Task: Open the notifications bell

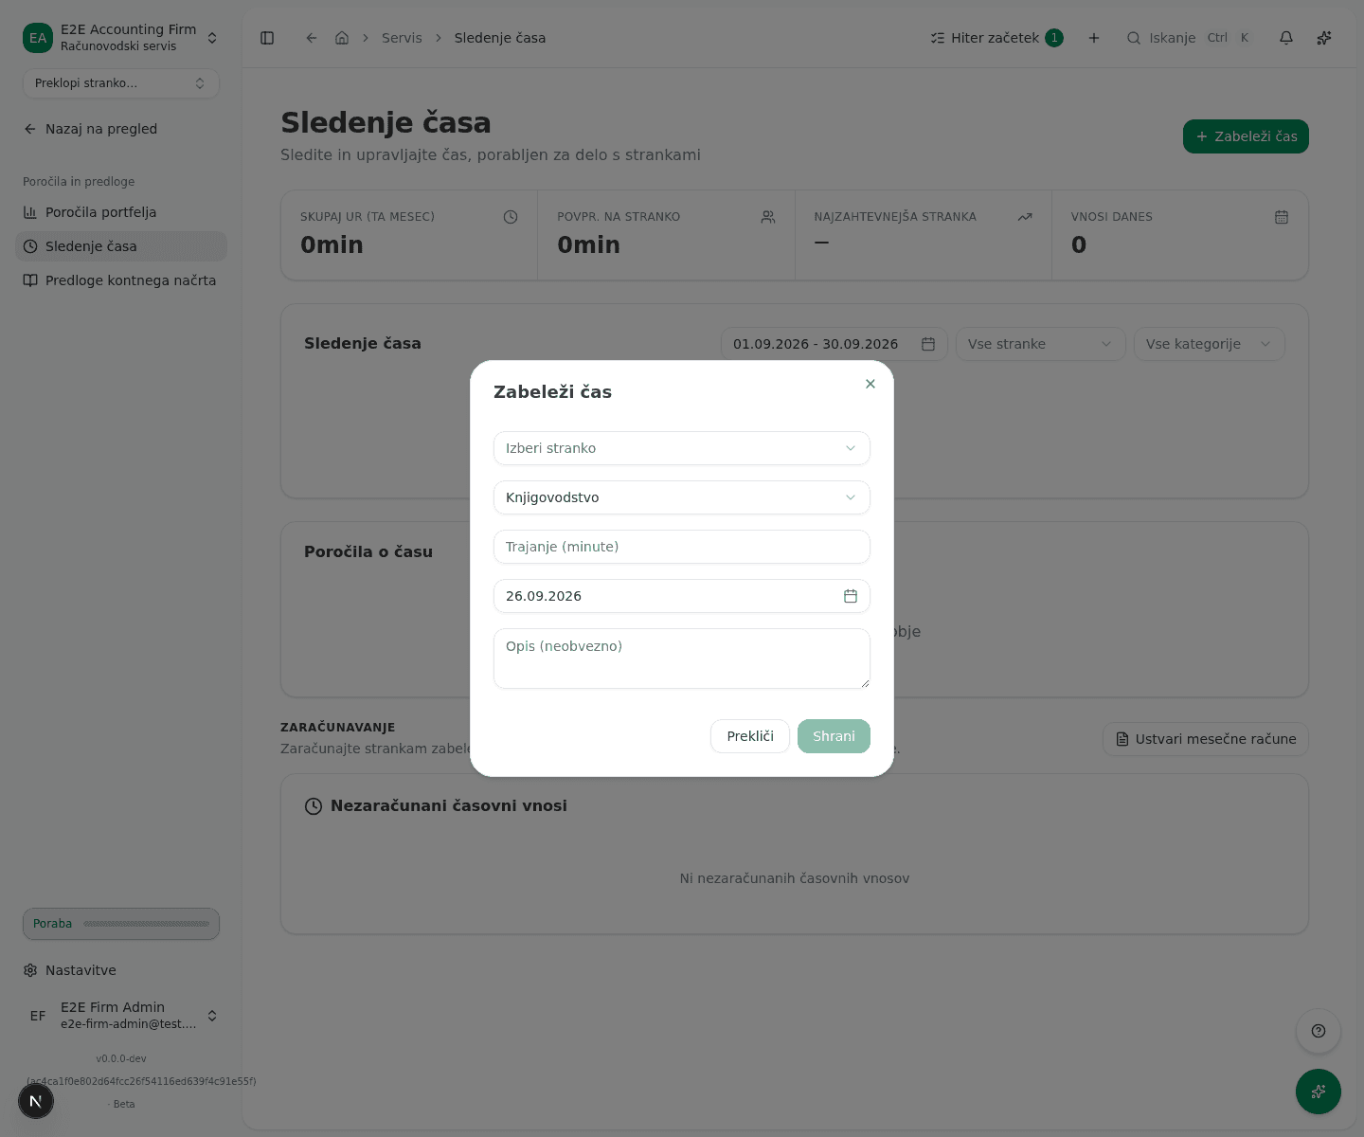Action: [x=1286, y=38]
